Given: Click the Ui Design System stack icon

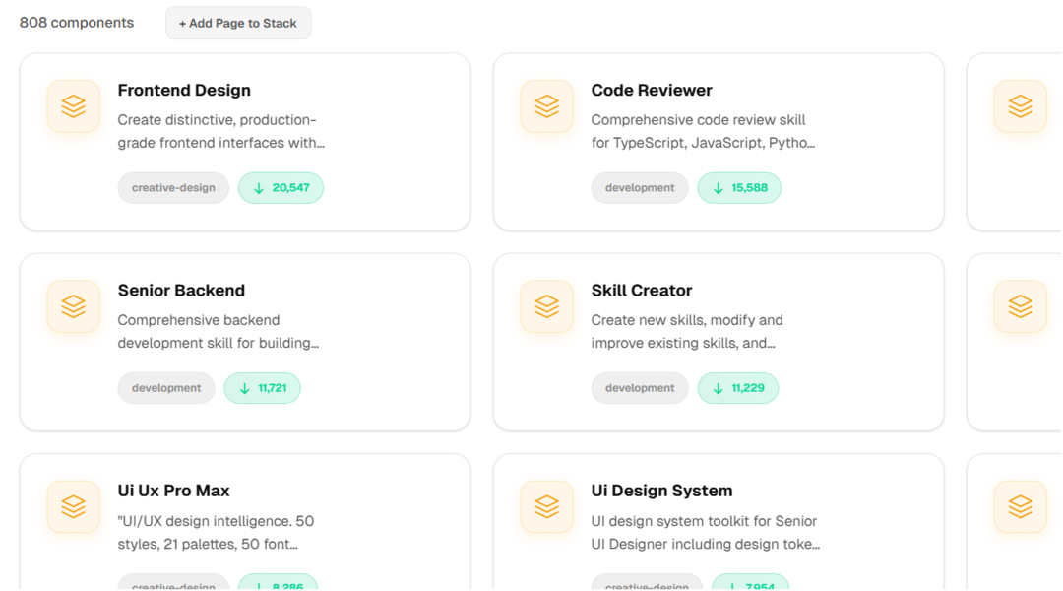Looking at the screenshot, I should pyautogui.click(x=547, y=506).
